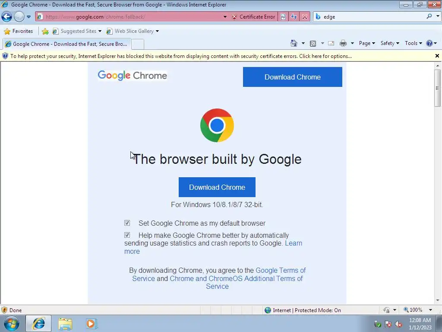
Task: Open the search provider dropdown arrow
Action: (x=438, y=16)
